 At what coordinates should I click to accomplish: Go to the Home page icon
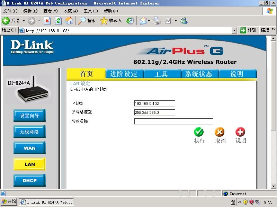click(69, 21)
